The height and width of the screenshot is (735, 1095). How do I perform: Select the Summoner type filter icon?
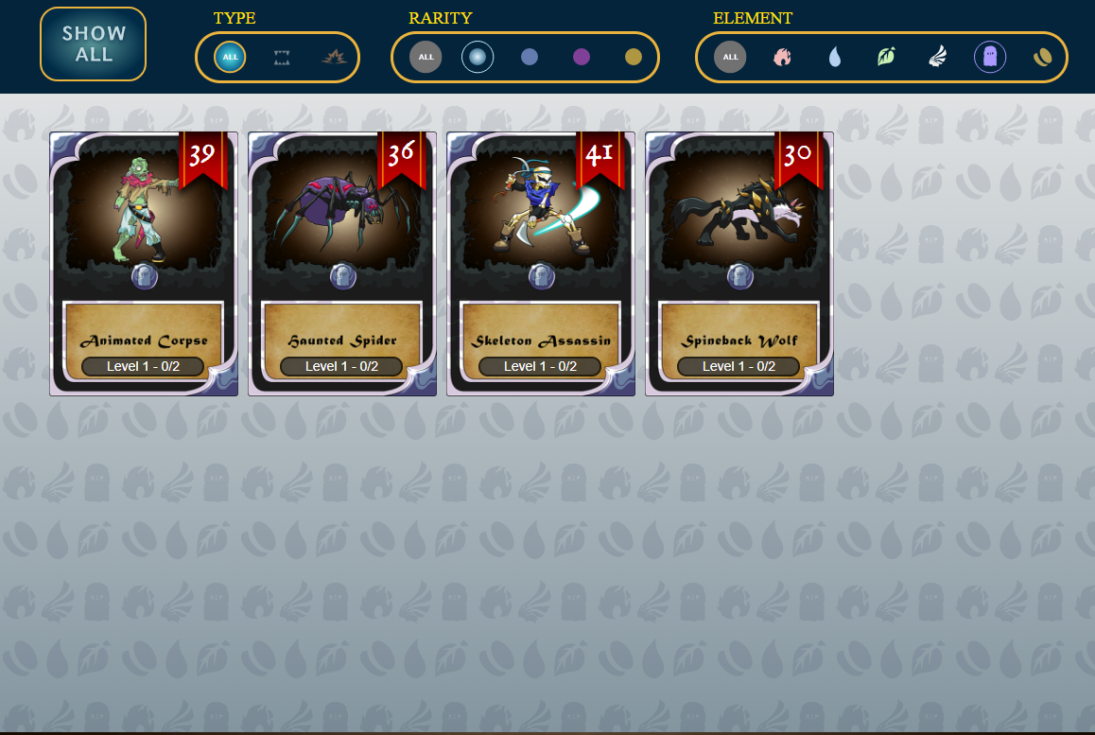(x=282, y=58)
